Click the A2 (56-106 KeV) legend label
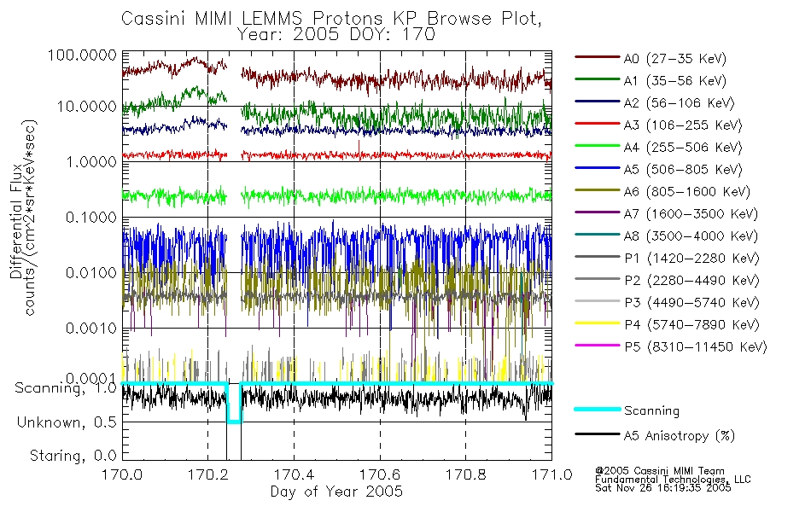Viewport: 811px width, 512px height. pos(679,103)
